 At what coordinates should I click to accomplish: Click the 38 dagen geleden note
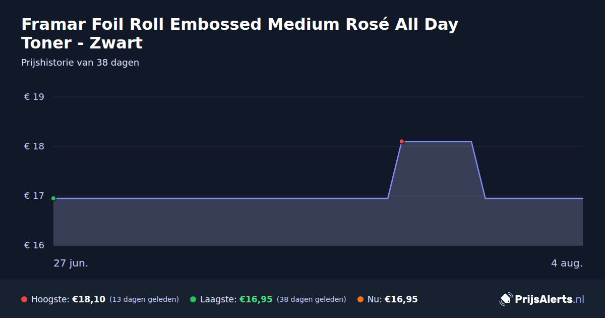[x=312, y=300]
